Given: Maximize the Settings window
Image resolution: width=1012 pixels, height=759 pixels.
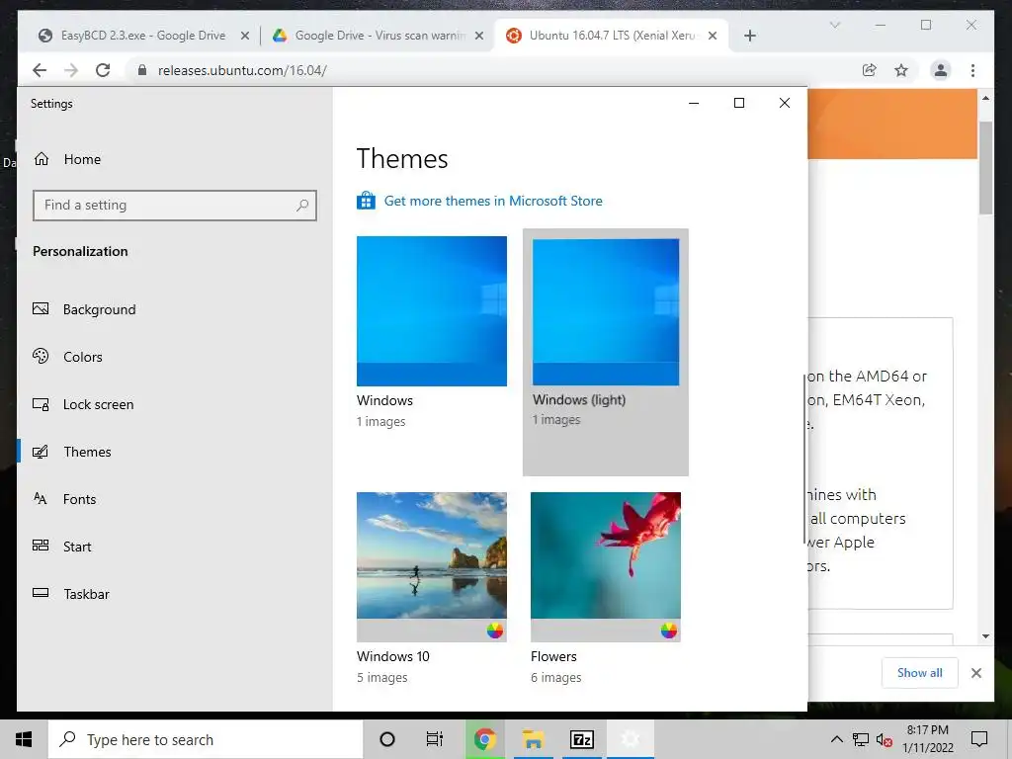Looking at the screenshot, I should (739, 103).
